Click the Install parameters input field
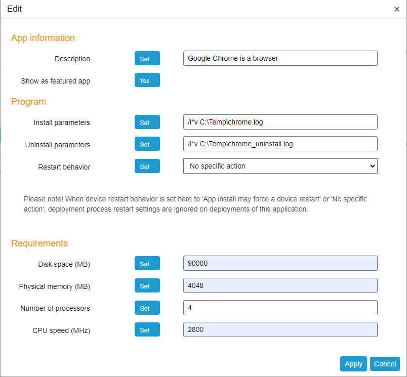Image resolution: width=407 pixels, height=377 pixels. (x=280, y=122)
